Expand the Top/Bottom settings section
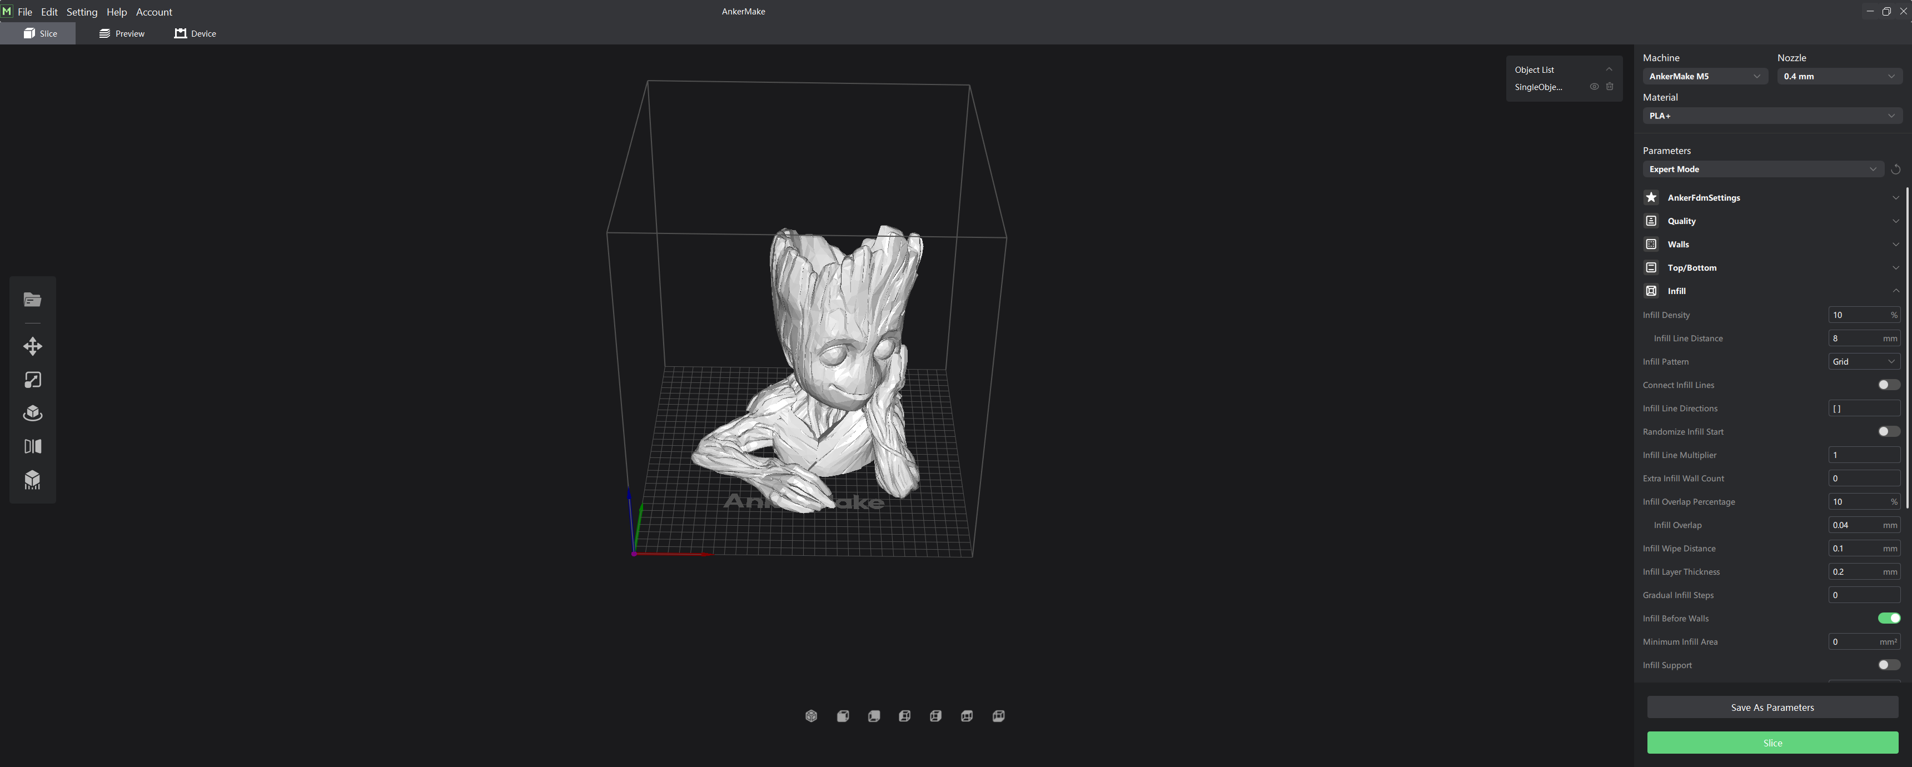This screenshot has height=767, width=1912. pyautogui.click(x=1772, y=268)
